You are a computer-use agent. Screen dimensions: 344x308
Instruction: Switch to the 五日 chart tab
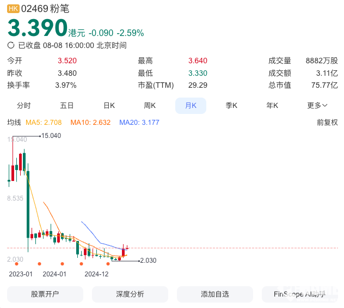coord(66,106)
